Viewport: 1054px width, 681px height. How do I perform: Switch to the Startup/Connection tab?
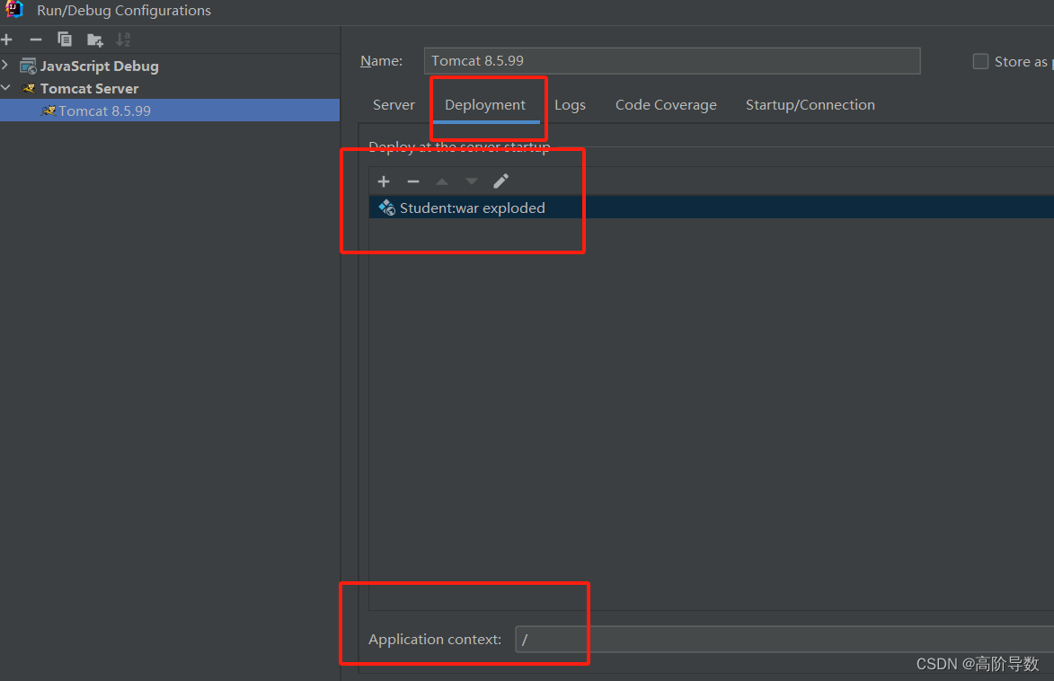[x=810, y=105]
